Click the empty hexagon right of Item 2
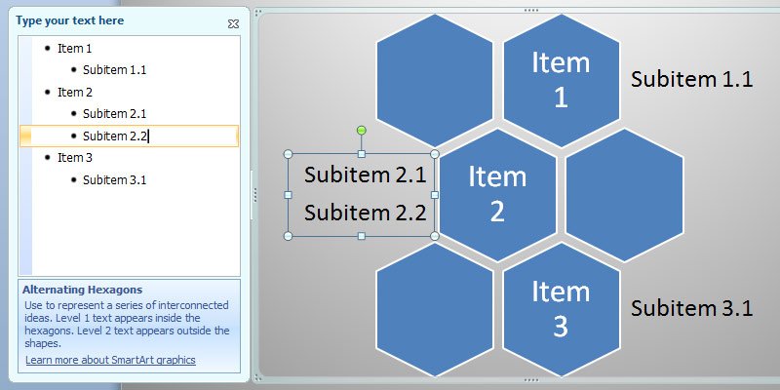 (x=624, y=194)
